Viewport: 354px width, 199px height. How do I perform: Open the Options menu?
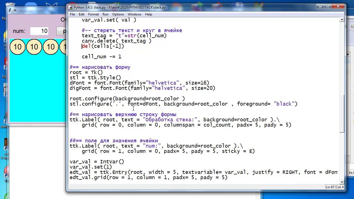tap(118, 14)
